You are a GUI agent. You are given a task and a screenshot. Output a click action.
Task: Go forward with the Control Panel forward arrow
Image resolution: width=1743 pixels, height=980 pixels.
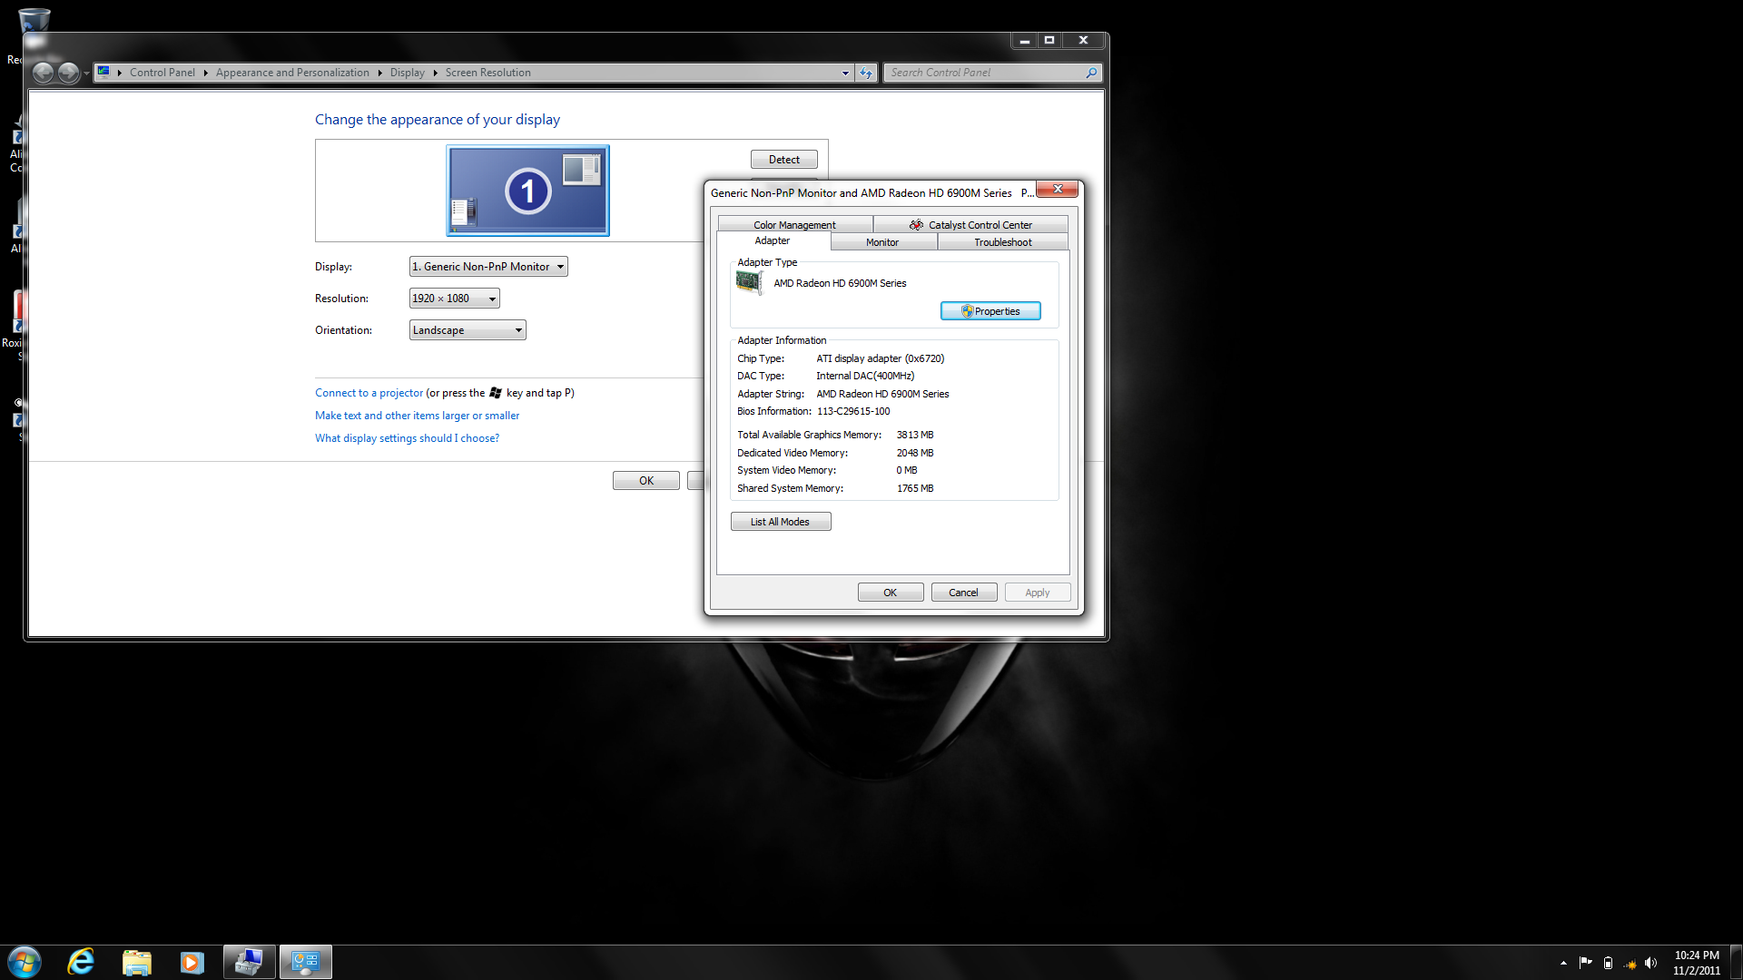(x=68, y=73)
